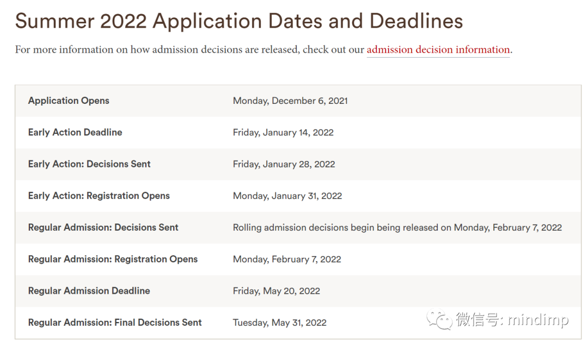
Task: Select Regular Admission: Decisions Sent label
Action: click(x=103, y=227)
